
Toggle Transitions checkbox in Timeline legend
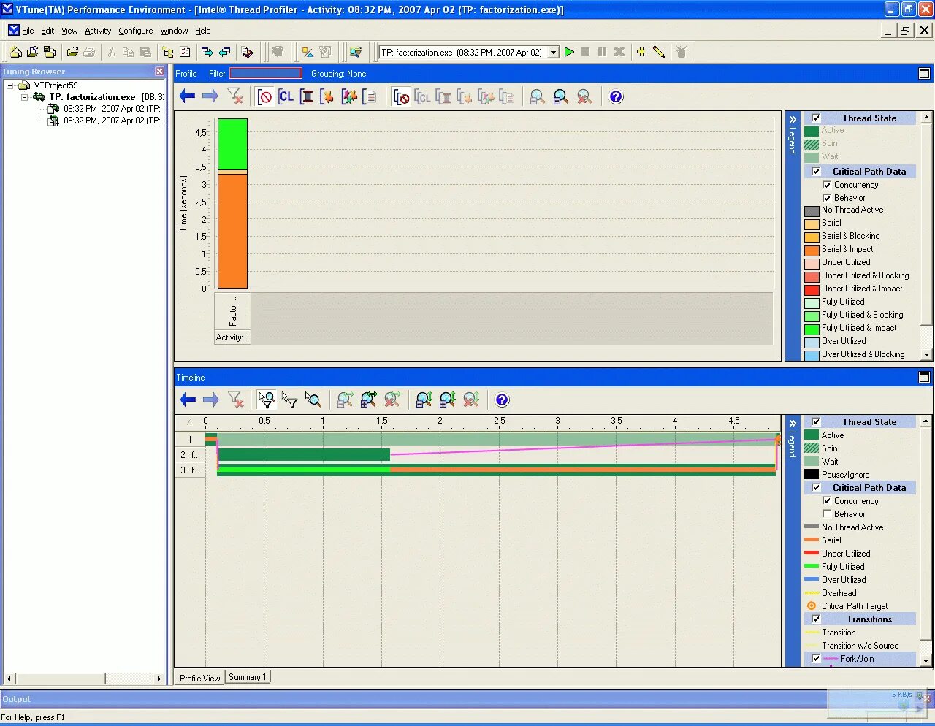click(816, 619)
